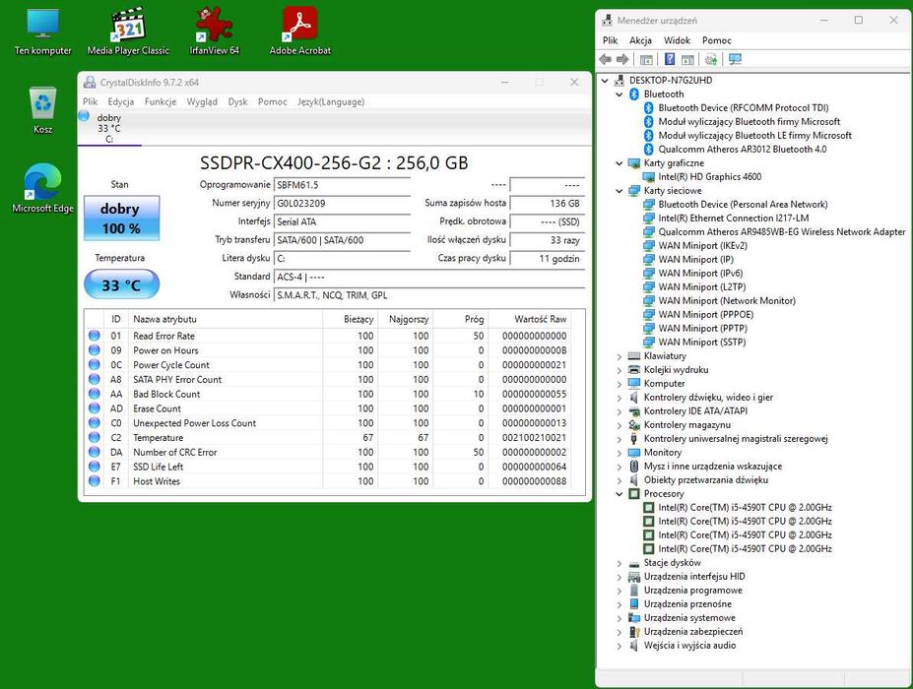Expand the Klawiatury category
The width and height of the screenshot is (913, 689).
point(620,356)
